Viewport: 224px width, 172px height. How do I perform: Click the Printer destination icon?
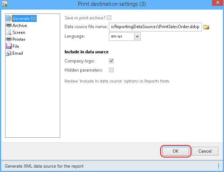pyautogui.click(x=9, y=39)
